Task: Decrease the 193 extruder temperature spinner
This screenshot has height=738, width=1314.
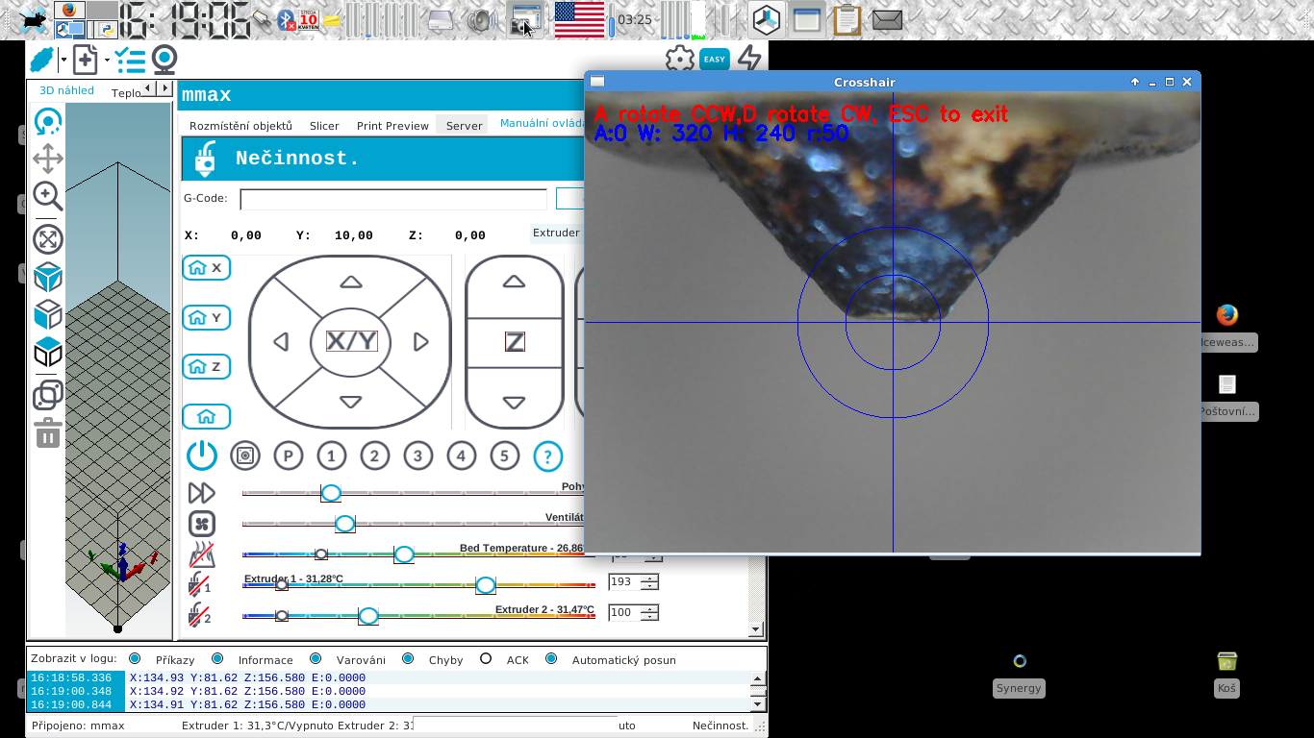Action: coord(650,586)
